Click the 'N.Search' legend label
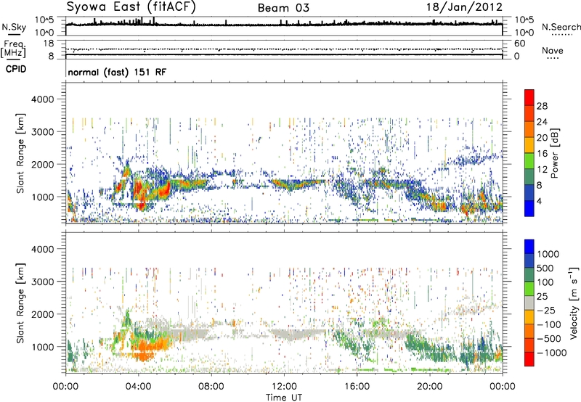This screenshot has height=402, width=581. [x=561, y=27]
